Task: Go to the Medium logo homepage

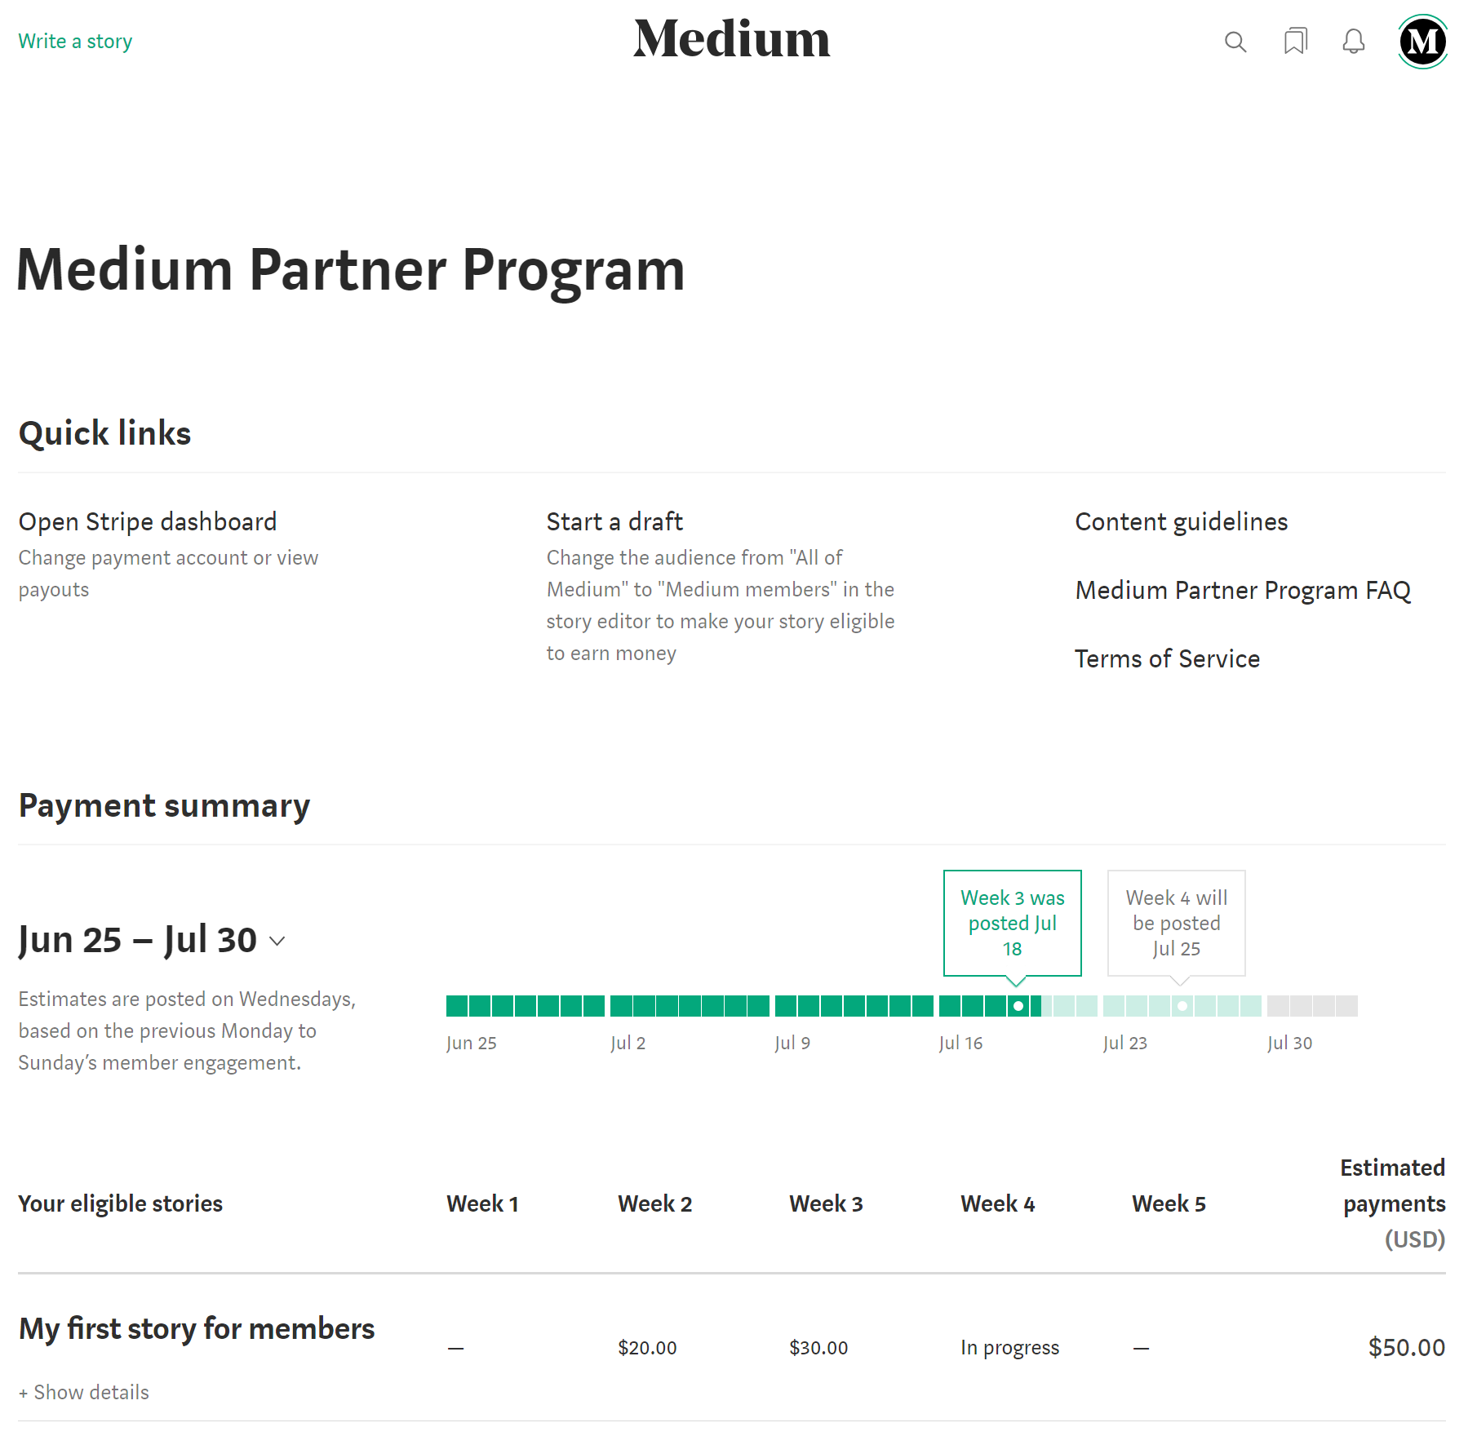Action: 732,39
